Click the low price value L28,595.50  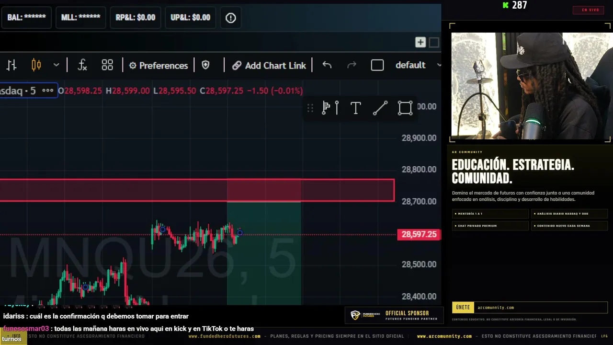click(x=174, y=91)
